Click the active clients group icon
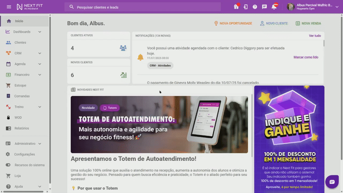This screenshot has height=193, width=343. pos(123,48)
